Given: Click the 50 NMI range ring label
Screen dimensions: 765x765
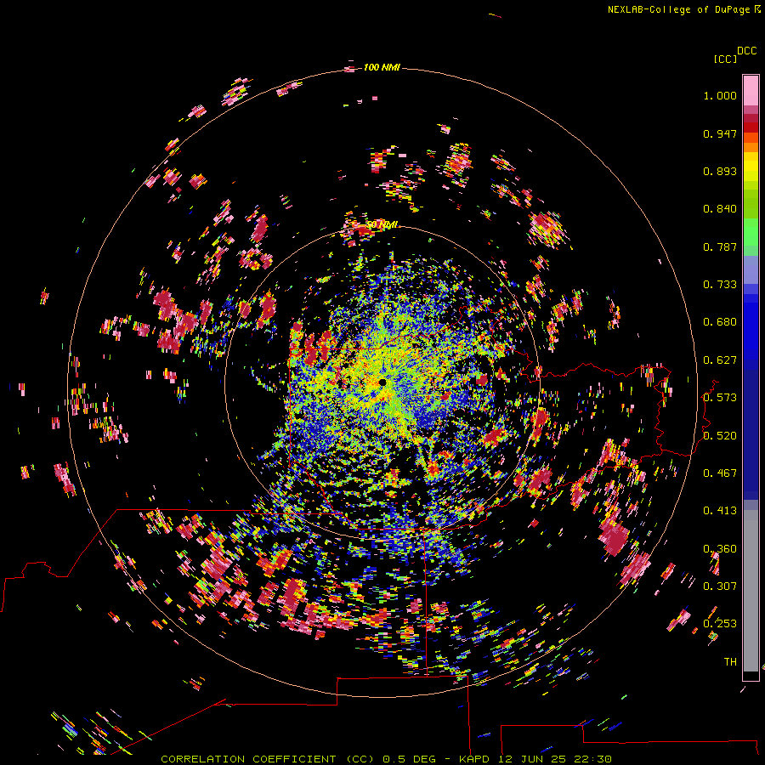Looking at the screenshot, I should point(382,225).
